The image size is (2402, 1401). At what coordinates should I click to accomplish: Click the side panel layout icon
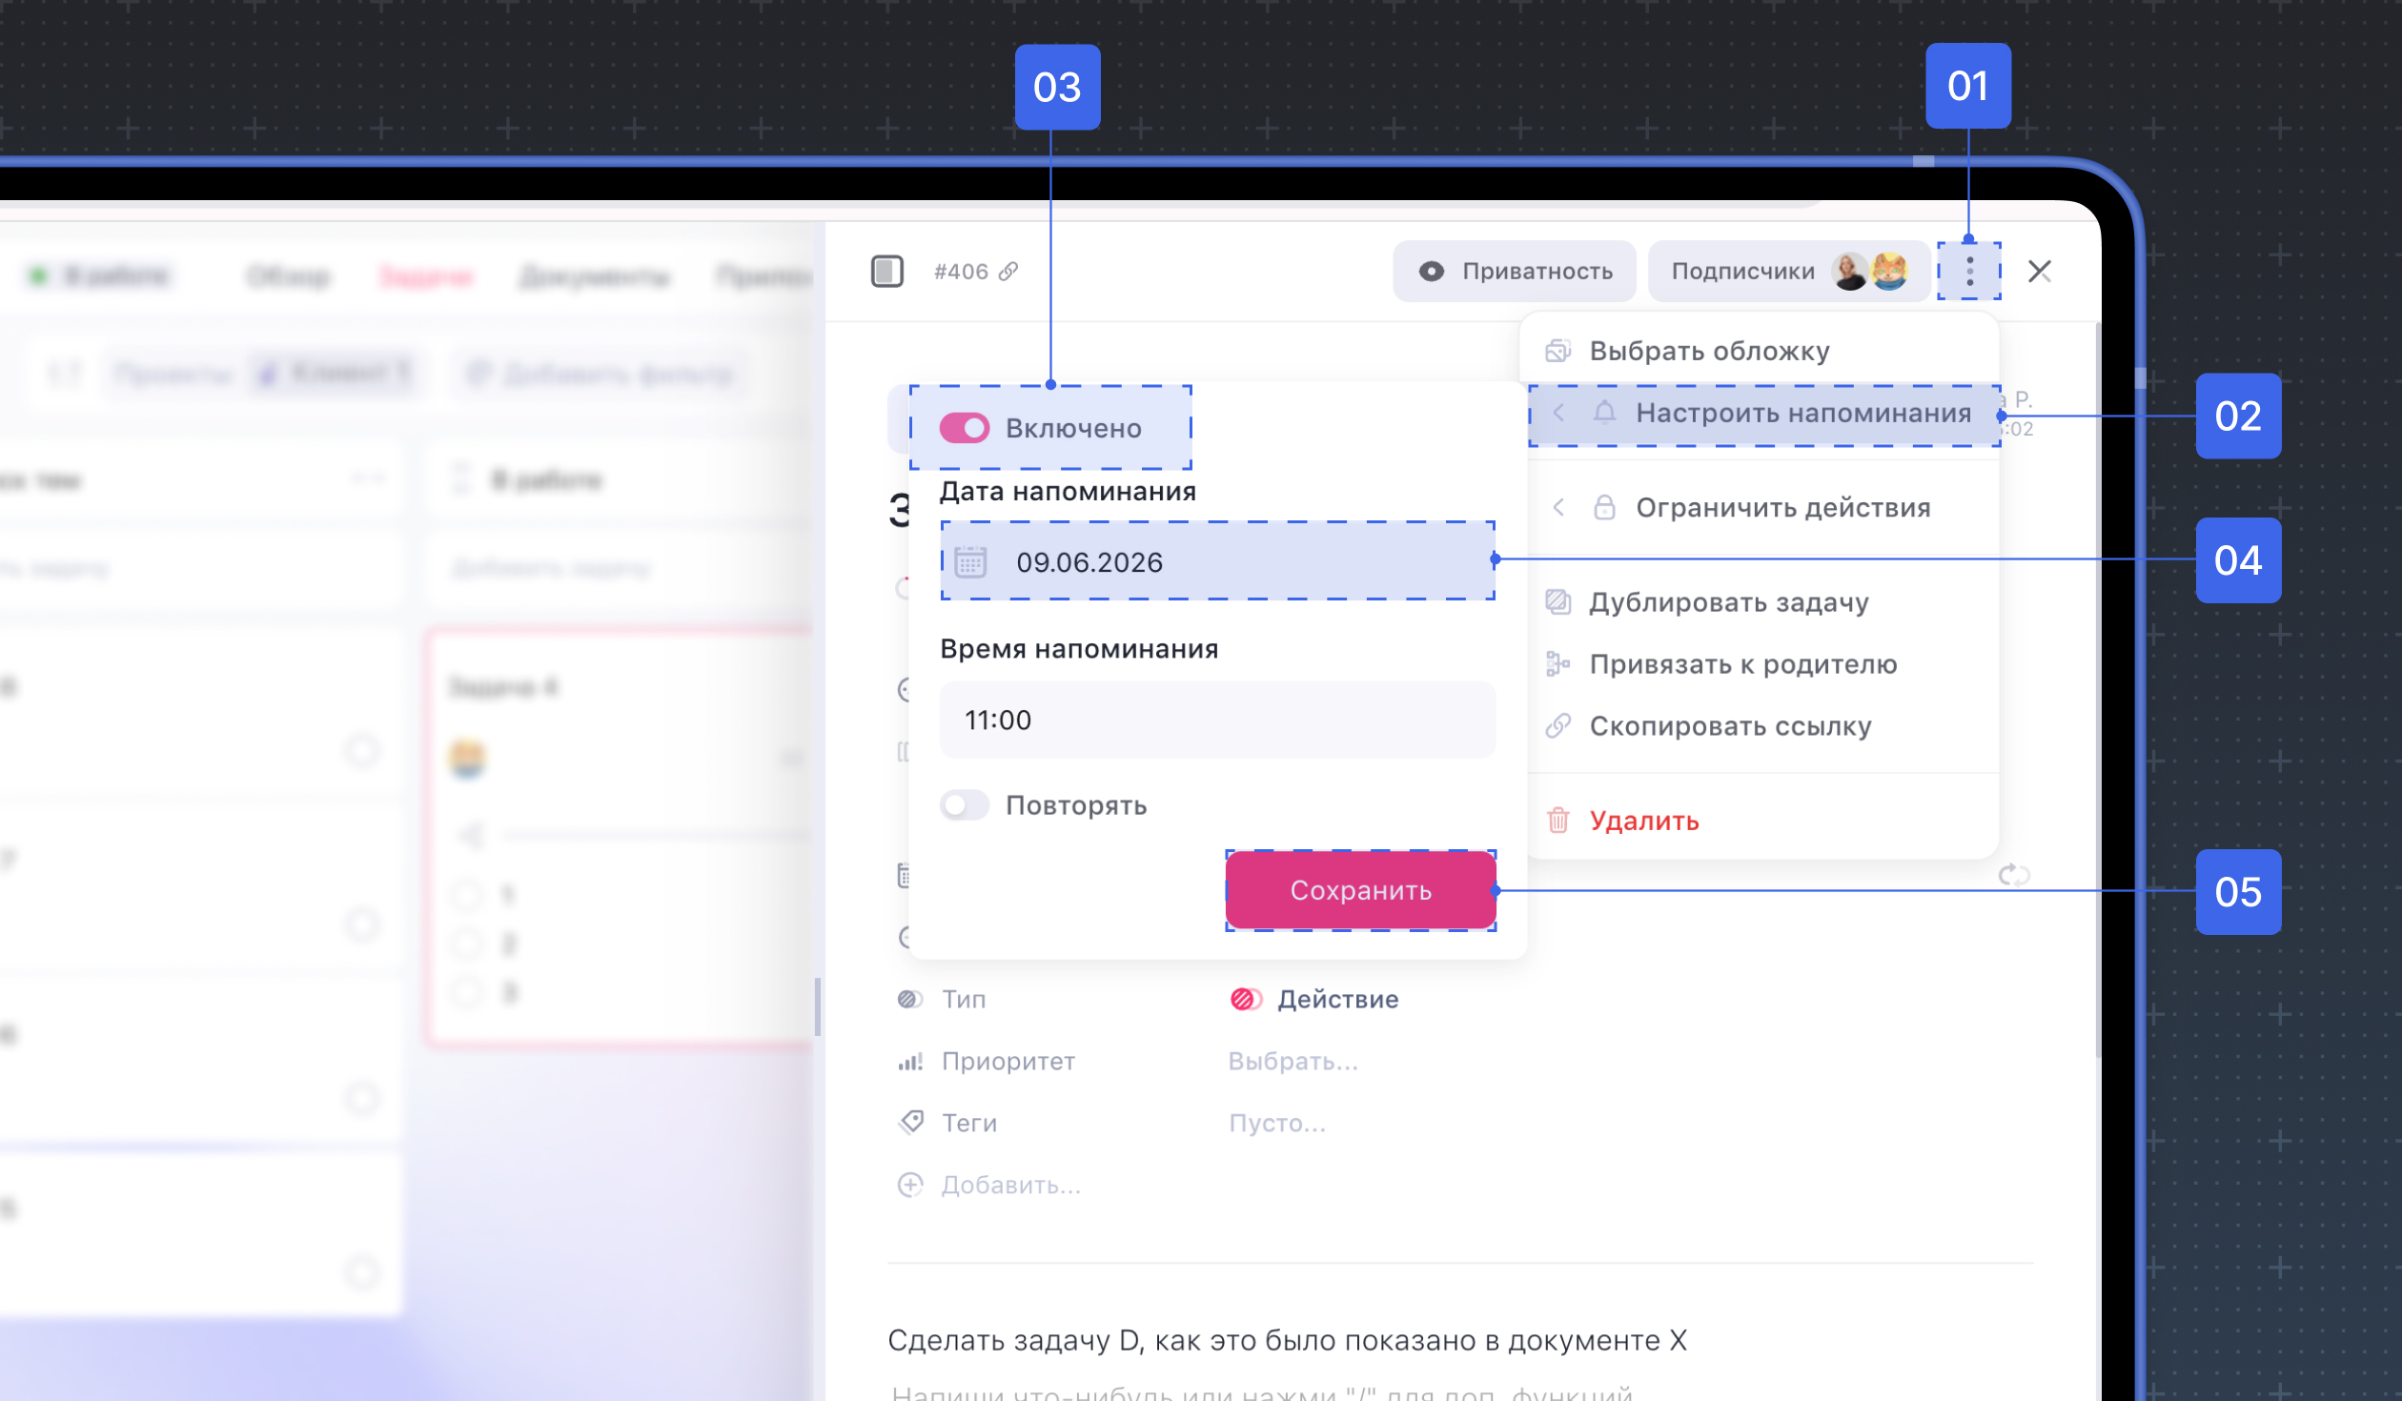tap(886, 272)
